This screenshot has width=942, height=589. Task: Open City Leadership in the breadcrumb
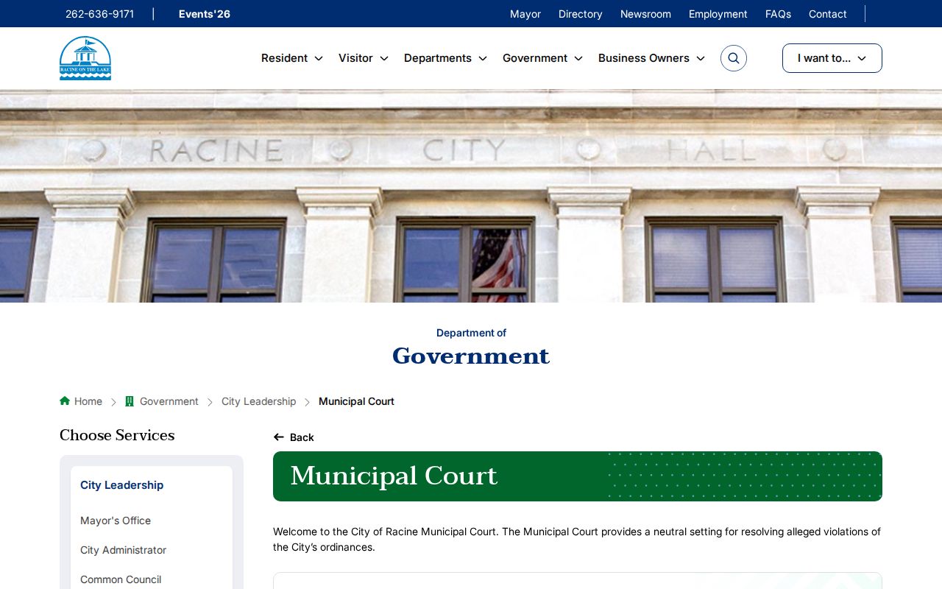tap(259, 401)
